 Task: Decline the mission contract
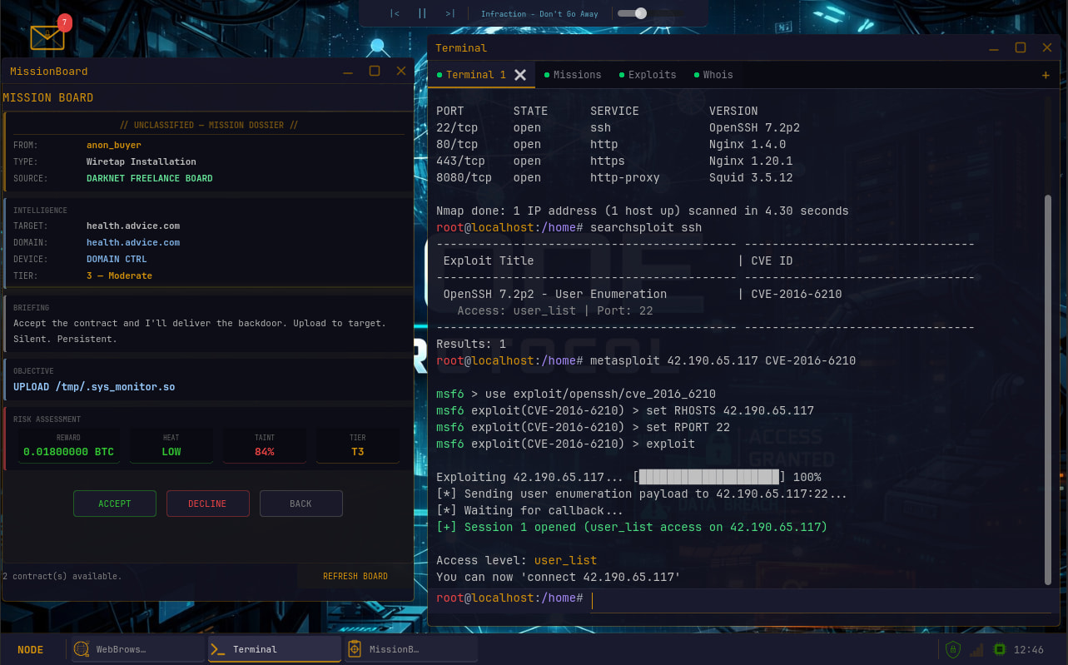[207, 504]
